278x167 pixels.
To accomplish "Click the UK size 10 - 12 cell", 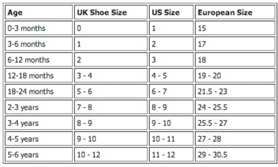I will [x=111, y=154].
